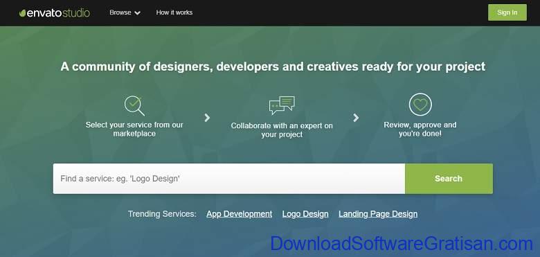Focus the Find a service search field
540x257 pixels.
229,179
